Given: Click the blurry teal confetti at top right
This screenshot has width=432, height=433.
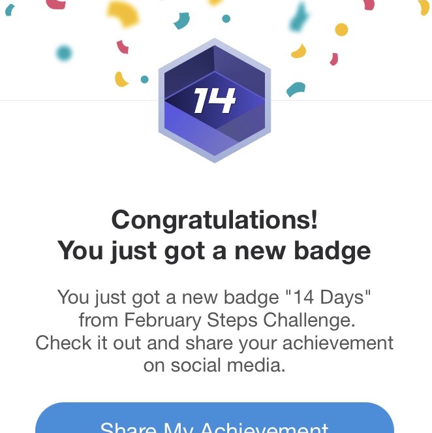Looking at the screenshot, I should click(x=299, y=20).
